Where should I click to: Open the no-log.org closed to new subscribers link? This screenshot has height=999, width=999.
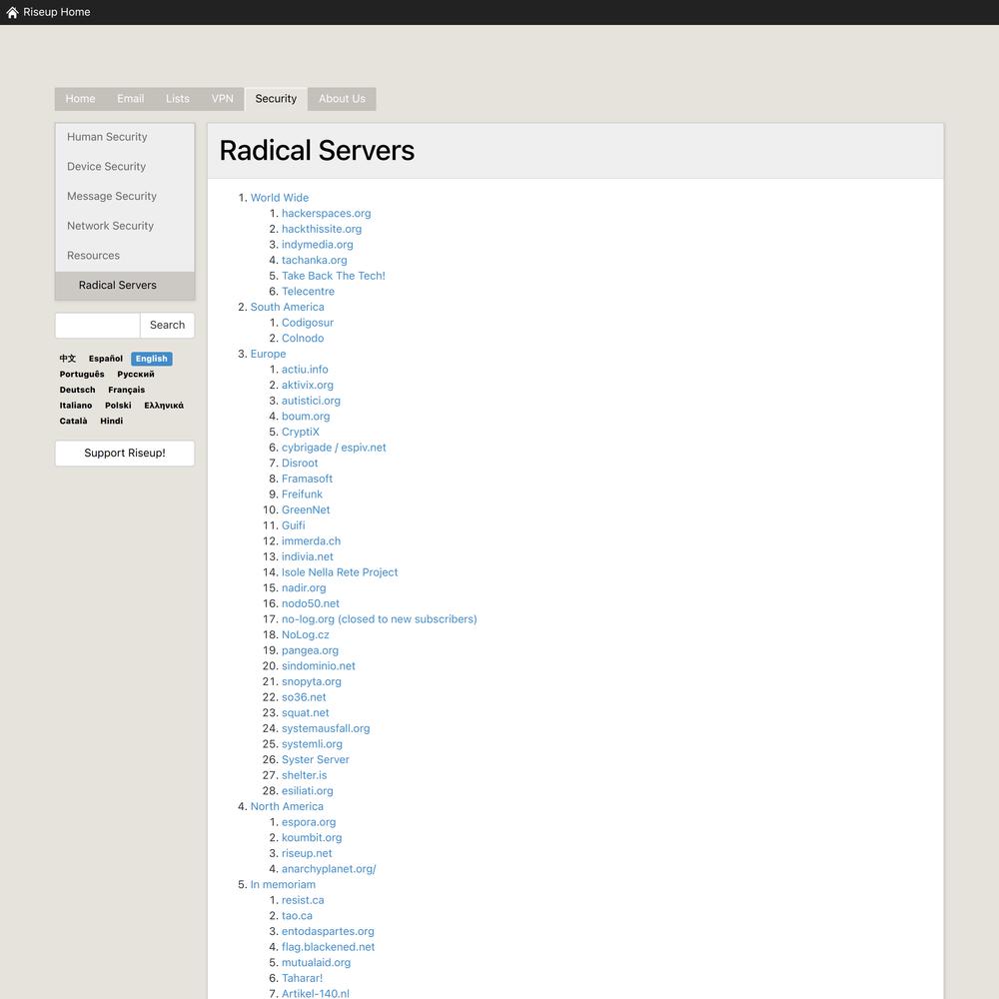point(379,619)
